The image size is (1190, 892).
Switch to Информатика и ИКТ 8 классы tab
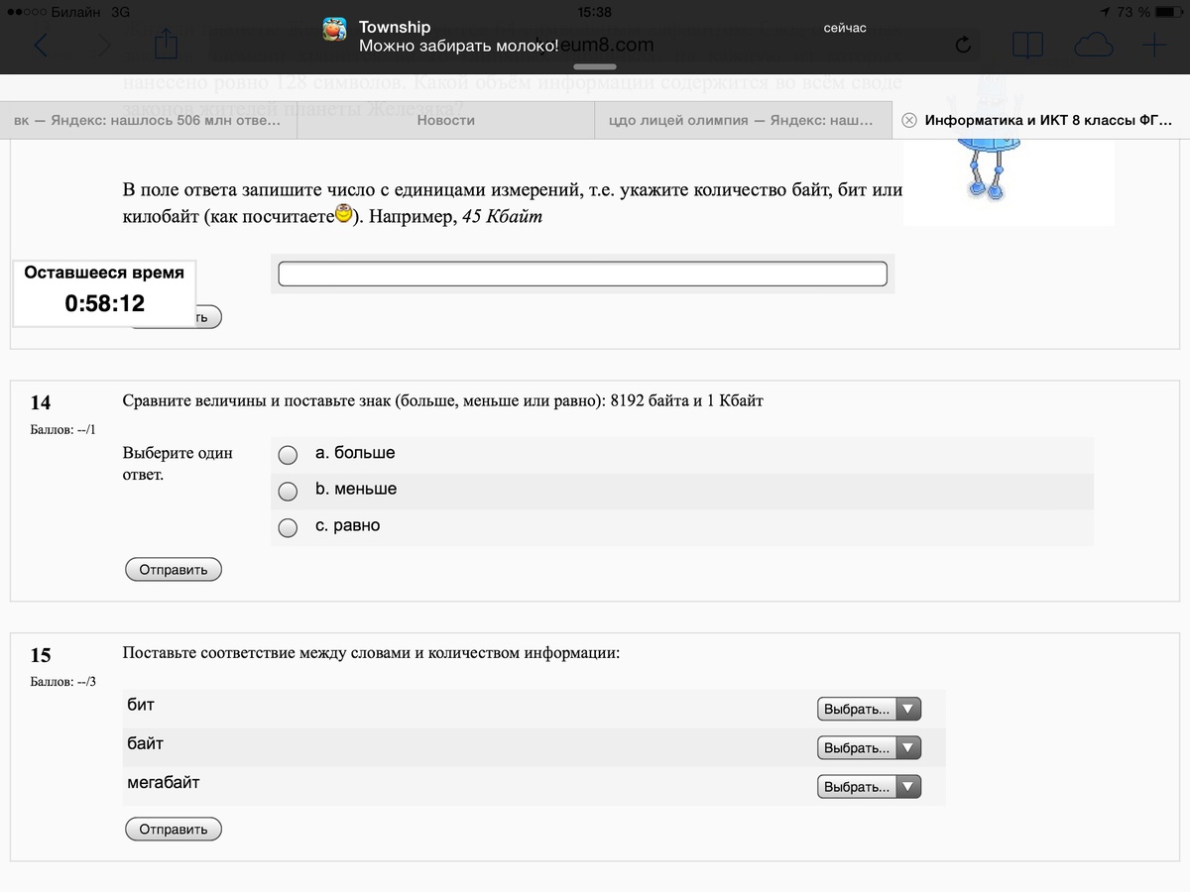point(1041,120)
